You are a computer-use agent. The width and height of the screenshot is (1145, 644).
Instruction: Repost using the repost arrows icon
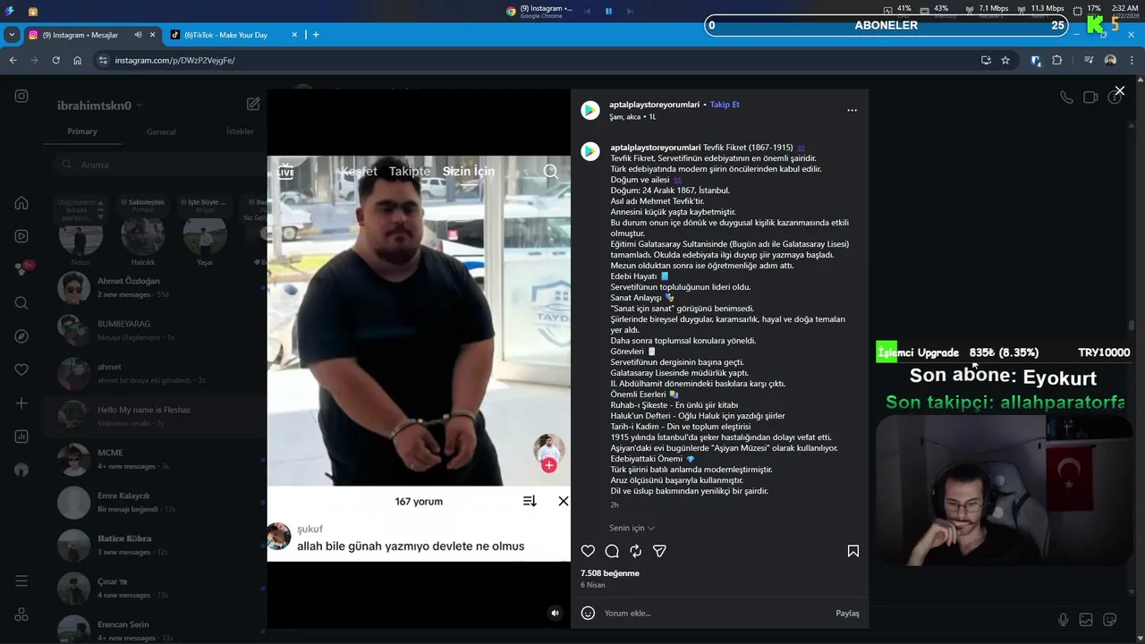tap(636, 551)
